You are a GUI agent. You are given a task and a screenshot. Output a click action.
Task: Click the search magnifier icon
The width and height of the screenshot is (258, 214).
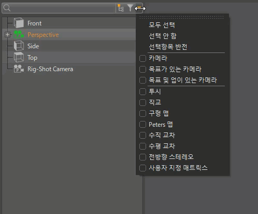[7, 8]
